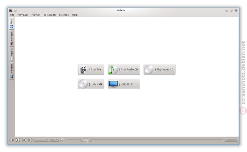Click the Kaffeine app icon in title bar
The width and height of the screenshot is (247, 152).
[x=11, y=10]
